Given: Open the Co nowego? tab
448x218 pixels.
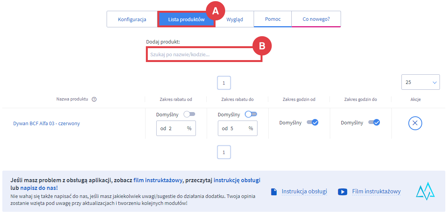Looking at the screenshot, I should point(316,19).
